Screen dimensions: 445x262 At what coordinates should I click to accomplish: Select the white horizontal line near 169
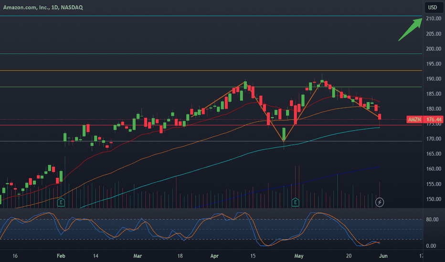211,141
